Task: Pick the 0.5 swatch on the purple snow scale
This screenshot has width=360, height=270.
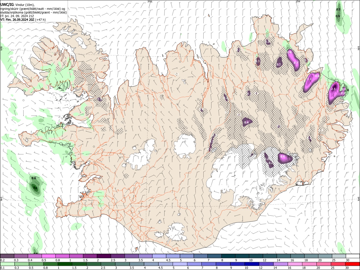Action: point(48,256)
